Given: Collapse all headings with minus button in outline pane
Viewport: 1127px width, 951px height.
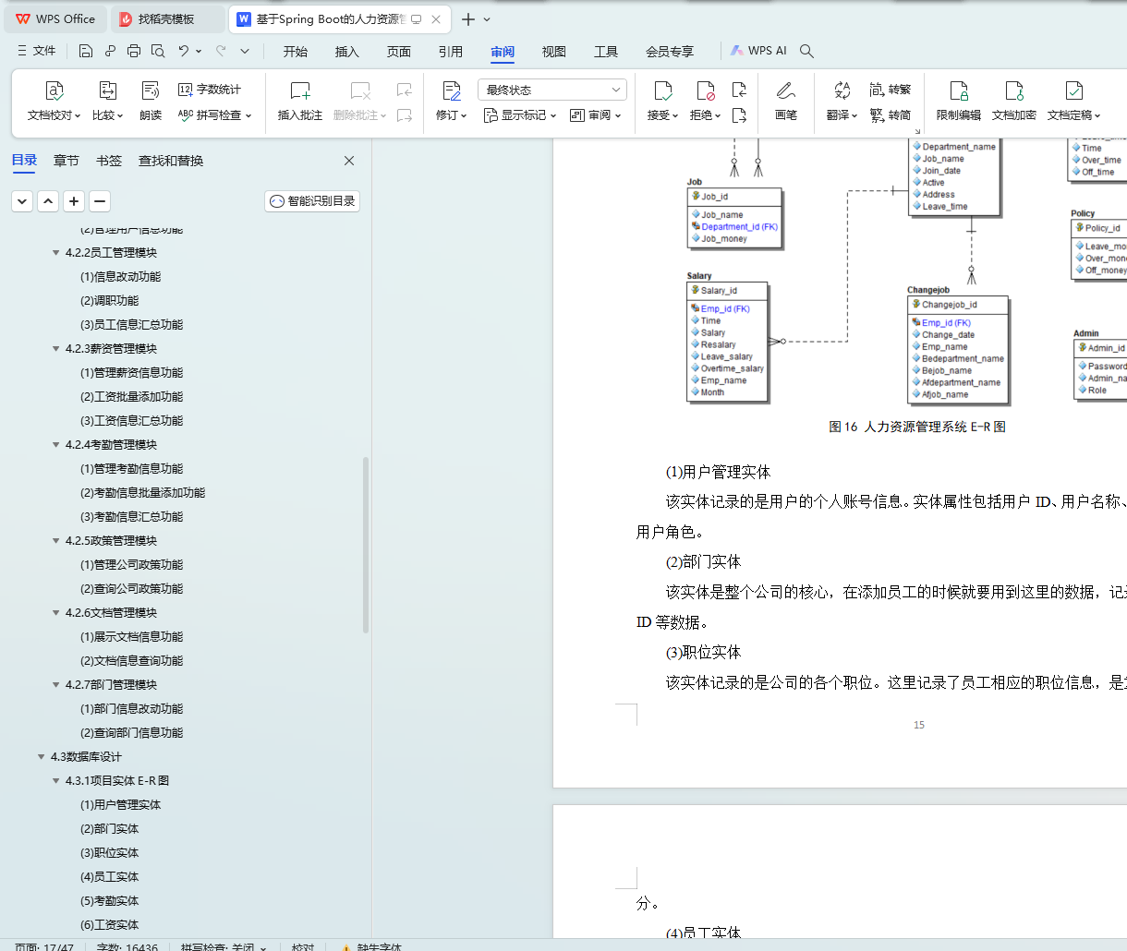Looking at the screenshot, I should click(100, 201).
